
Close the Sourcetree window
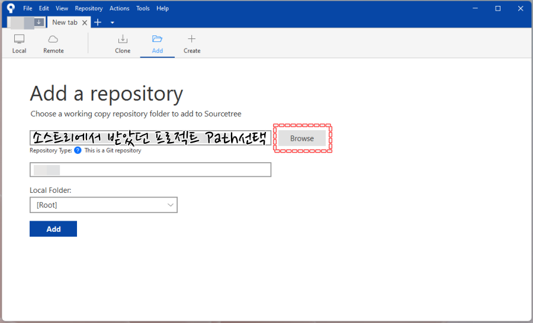point(521,8)
